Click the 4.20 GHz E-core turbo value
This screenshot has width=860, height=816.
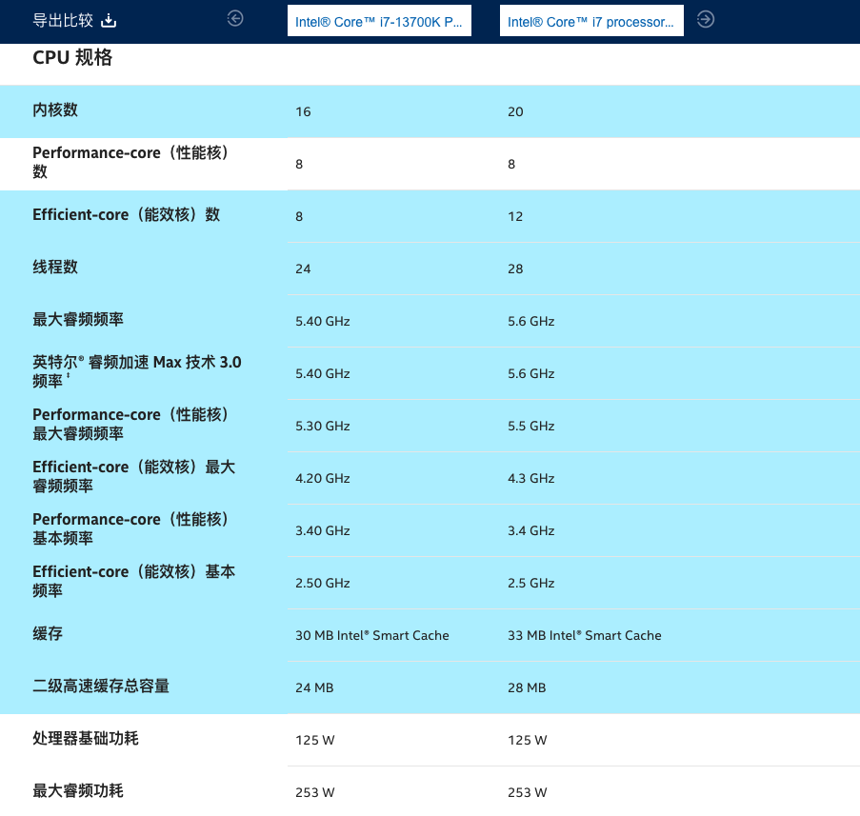pyautogui.click(x=323, y=478)
